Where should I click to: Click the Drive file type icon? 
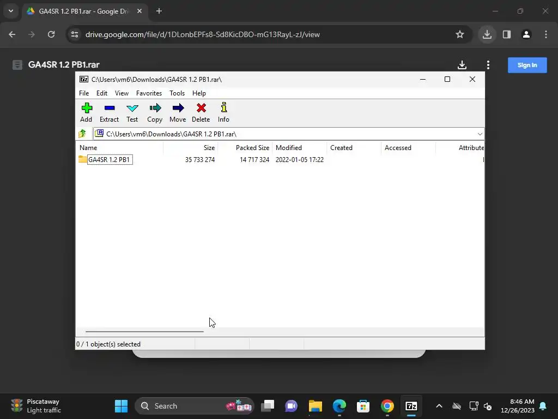pyautogui.click(x=17, y=65)
